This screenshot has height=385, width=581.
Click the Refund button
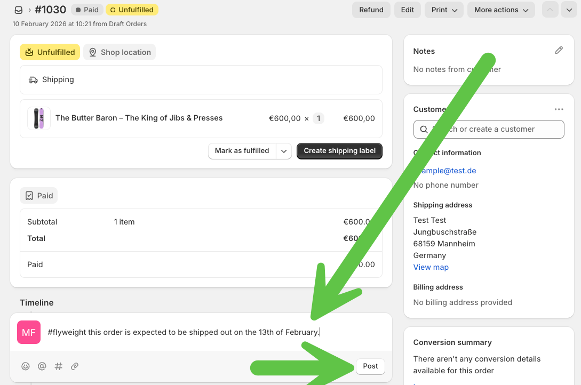[371, 9]
